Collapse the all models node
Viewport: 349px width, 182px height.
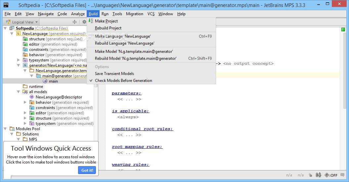tap(19, 92)
